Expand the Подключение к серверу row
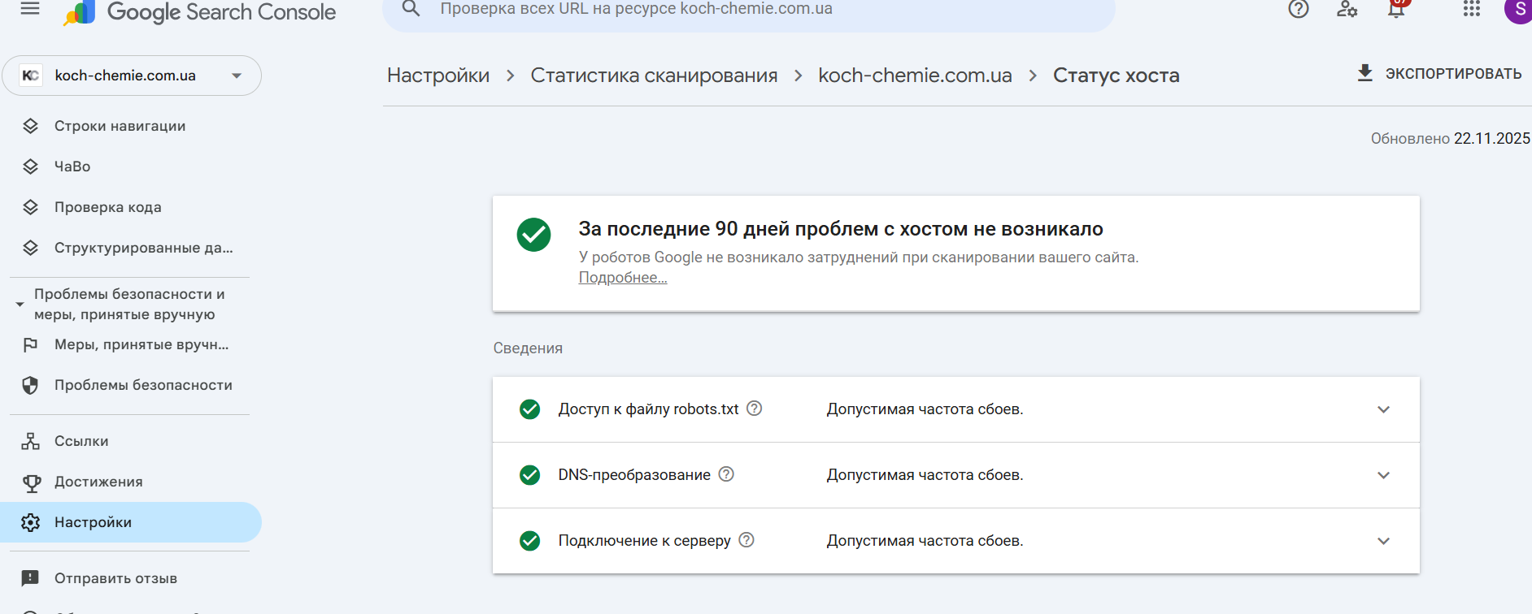The height and width of the screenshot is (614, 1532). pos(1383,541)
